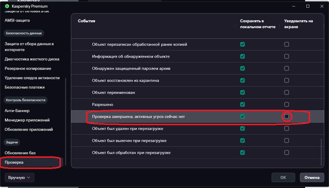This screenshot has width=329, height=188.
Task: Select "AMSI-защита" in the sidebar
Action: tap(17, 20)
